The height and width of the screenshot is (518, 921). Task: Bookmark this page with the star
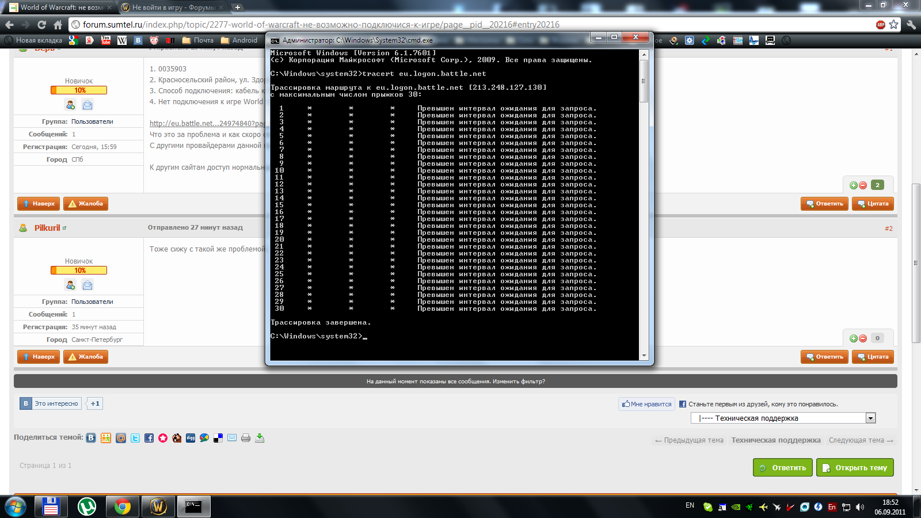(893, 25)
